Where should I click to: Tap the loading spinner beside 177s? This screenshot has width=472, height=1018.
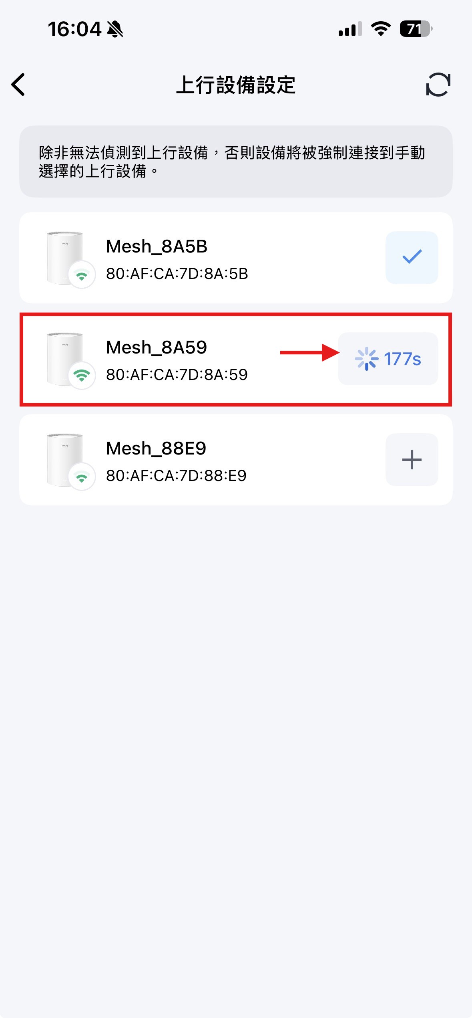point(366,359)
